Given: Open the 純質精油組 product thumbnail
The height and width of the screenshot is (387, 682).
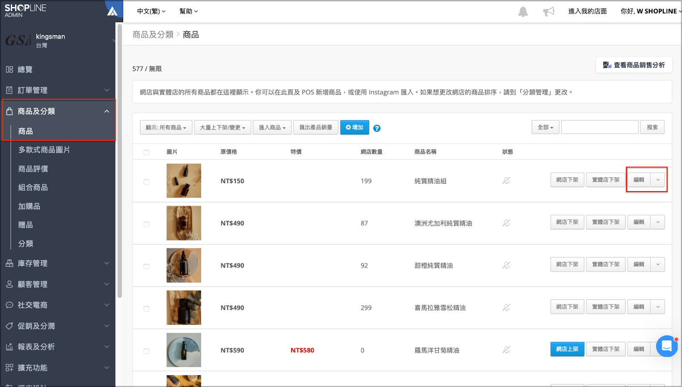Looking at the screenshot, I should (184, 181).
